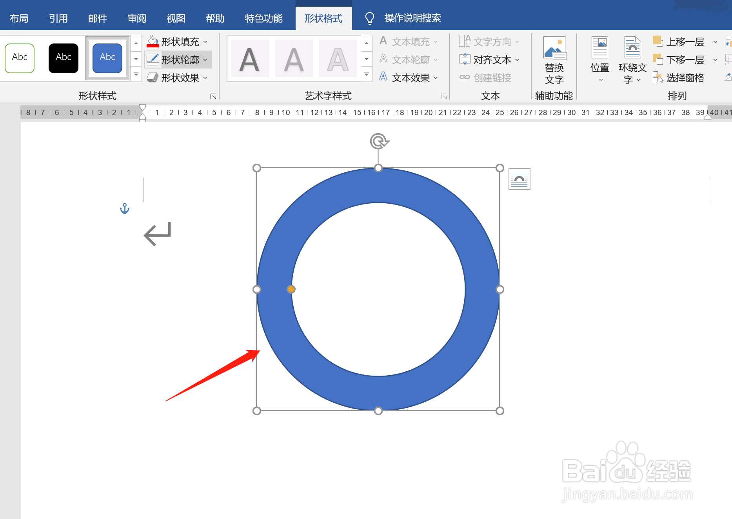
Task: Open the 下移一层 dropdown arrow
Action: coord(715,60)
